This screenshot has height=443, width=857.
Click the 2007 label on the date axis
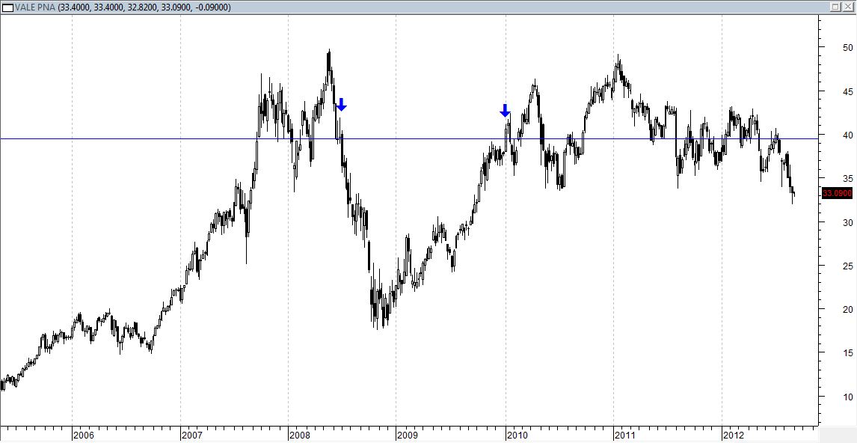192,434
